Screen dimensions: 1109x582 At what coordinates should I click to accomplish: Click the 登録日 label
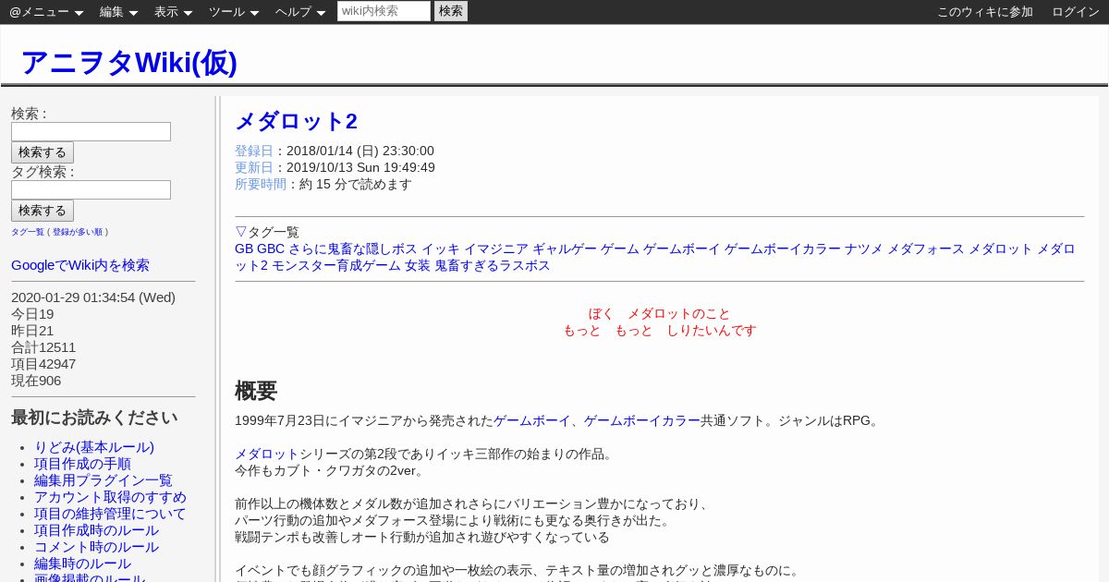(254, 151)
